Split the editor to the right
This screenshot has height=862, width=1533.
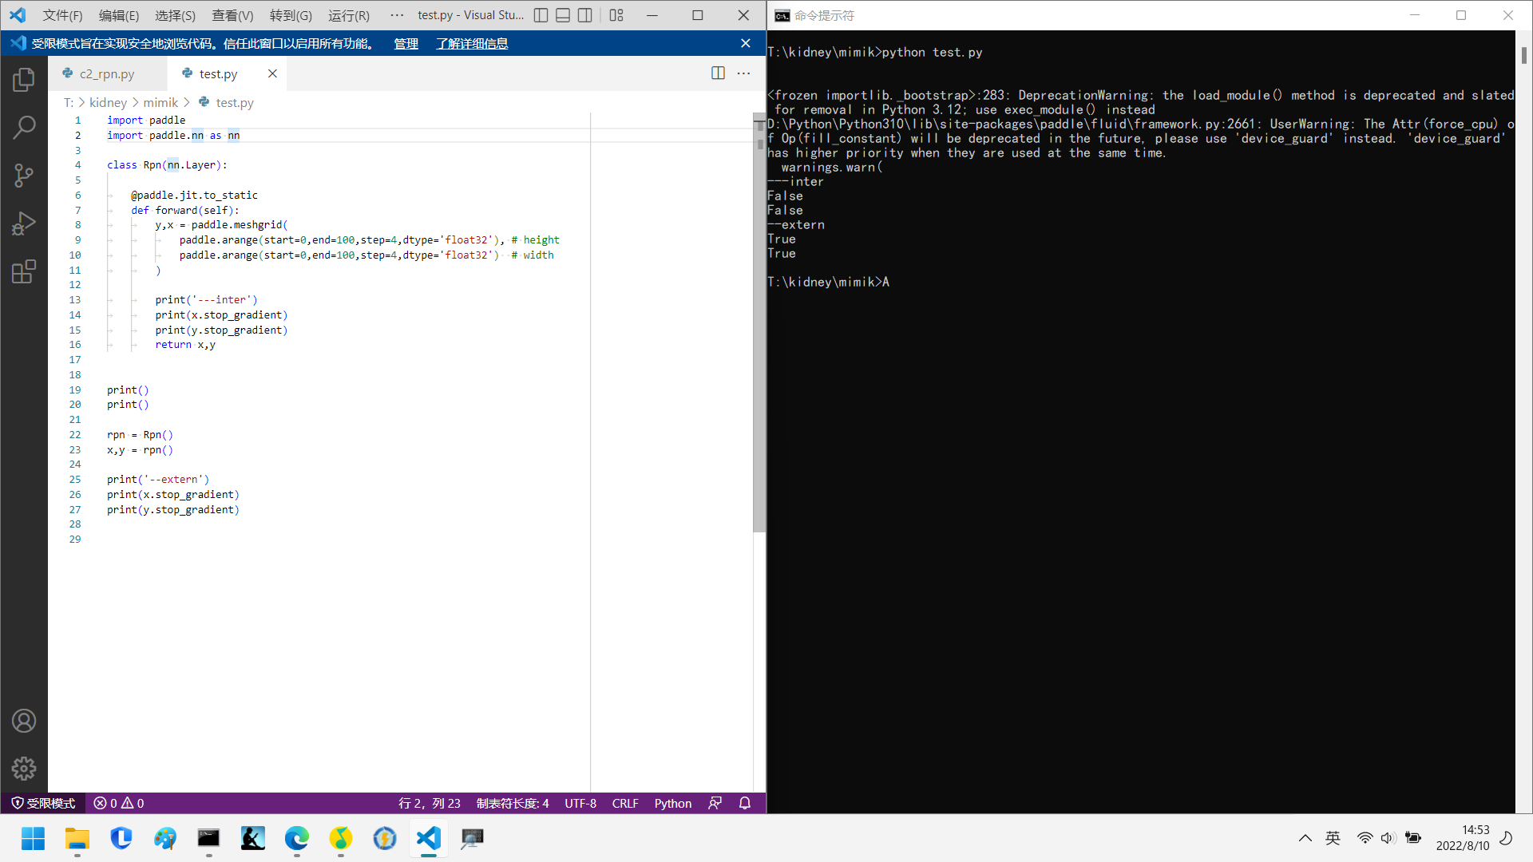[x=718, y=73]
